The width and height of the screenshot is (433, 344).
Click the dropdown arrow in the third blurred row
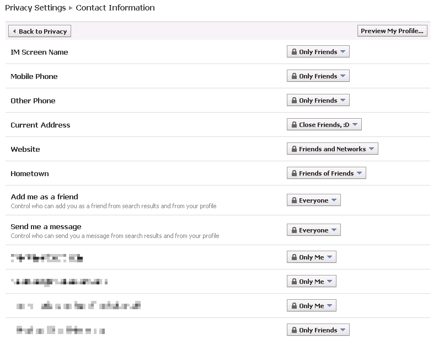[x=329, y=306]
